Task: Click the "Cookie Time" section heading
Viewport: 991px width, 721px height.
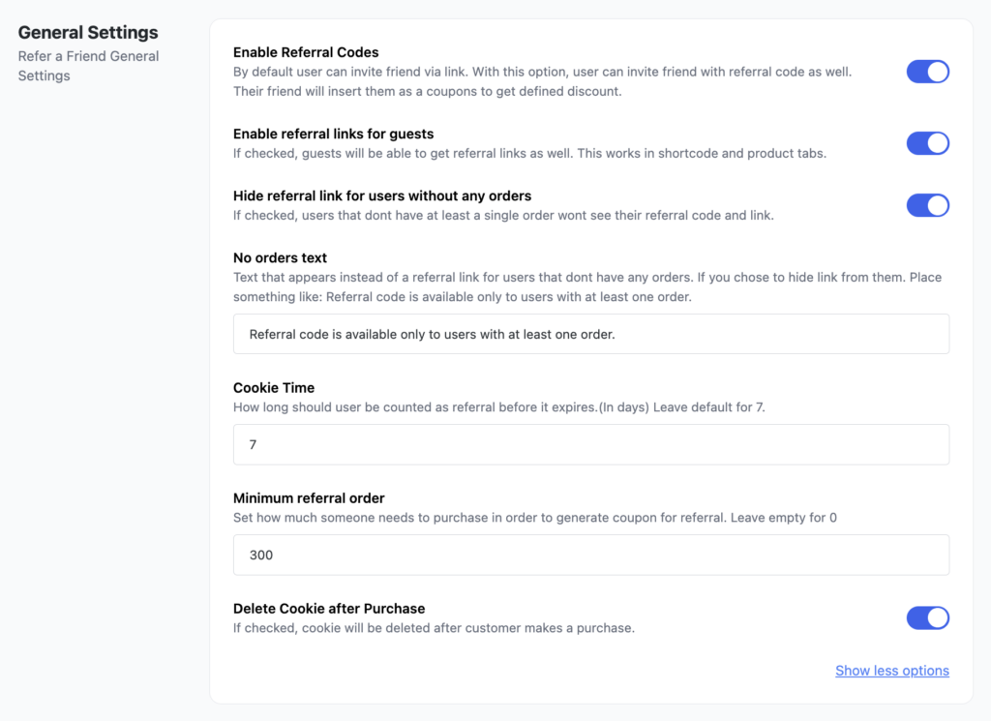Action: [274, 387]
